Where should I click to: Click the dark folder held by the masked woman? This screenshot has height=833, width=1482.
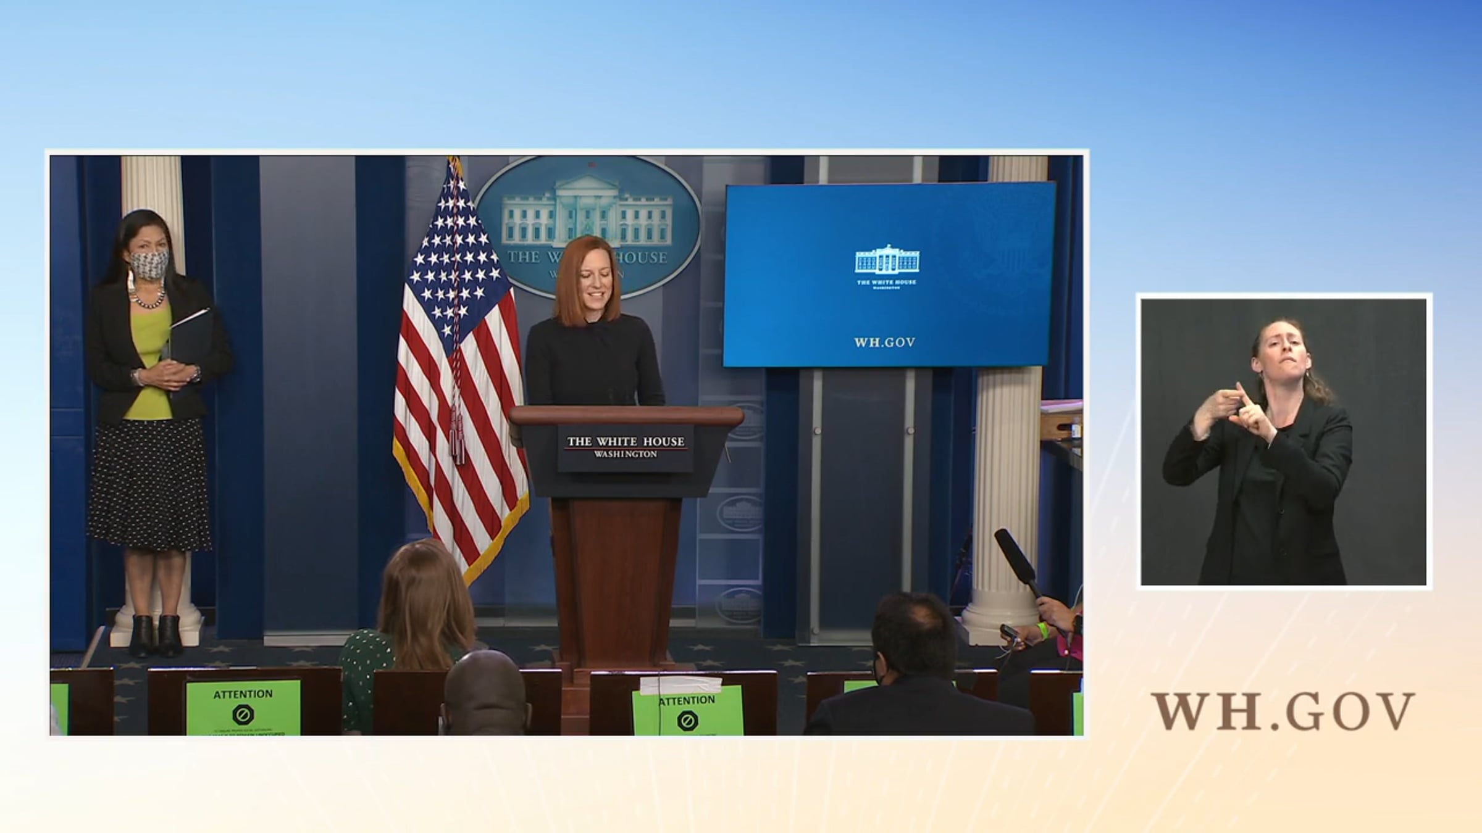point(190,336)
